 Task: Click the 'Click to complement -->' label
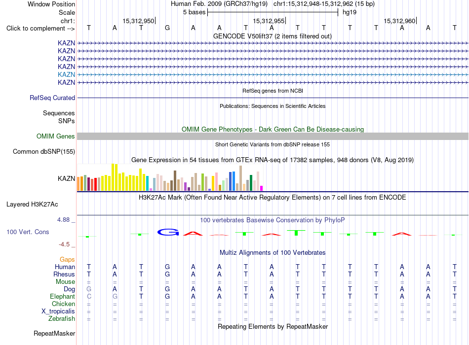40,29
